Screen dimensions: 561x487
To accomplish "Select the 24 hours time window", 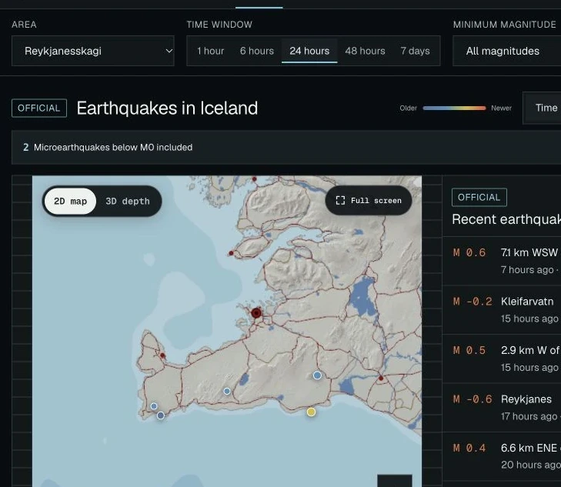I will click(x=309, y=51).
